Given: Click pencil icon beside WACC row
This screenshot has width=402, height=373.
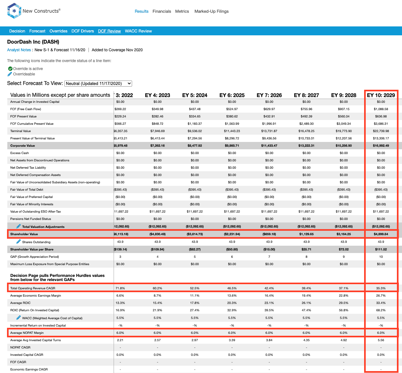Looking at the screenshot, I should coord(18,318).
